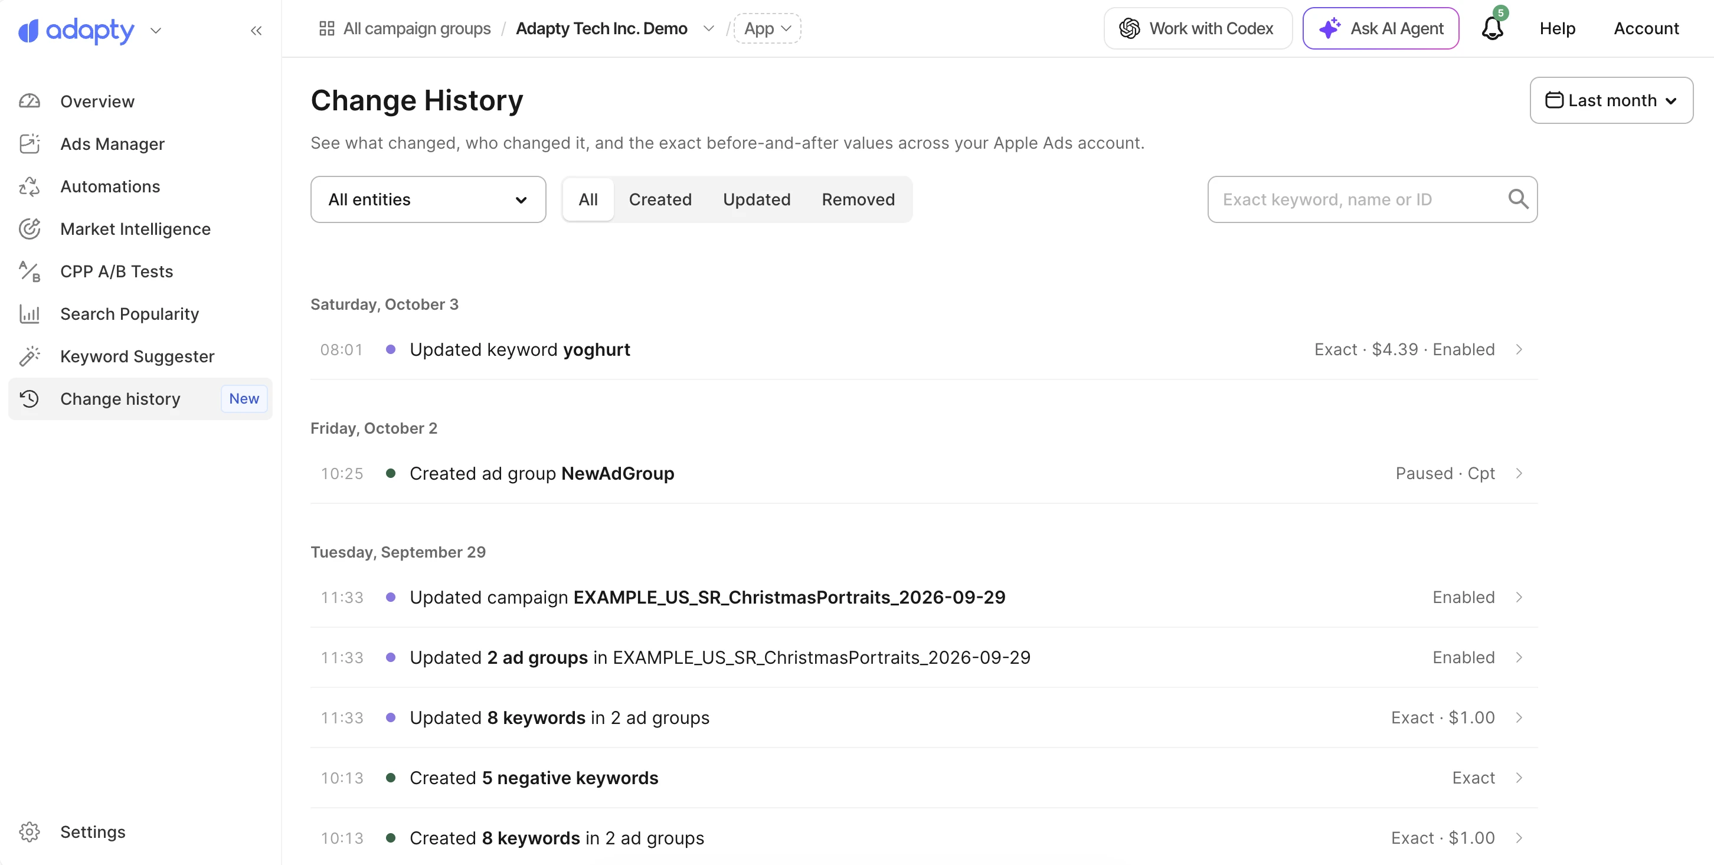Click the AI Agent sparkle icon
Viewport: 1714px width, 865px height.
coord(1329,28)
